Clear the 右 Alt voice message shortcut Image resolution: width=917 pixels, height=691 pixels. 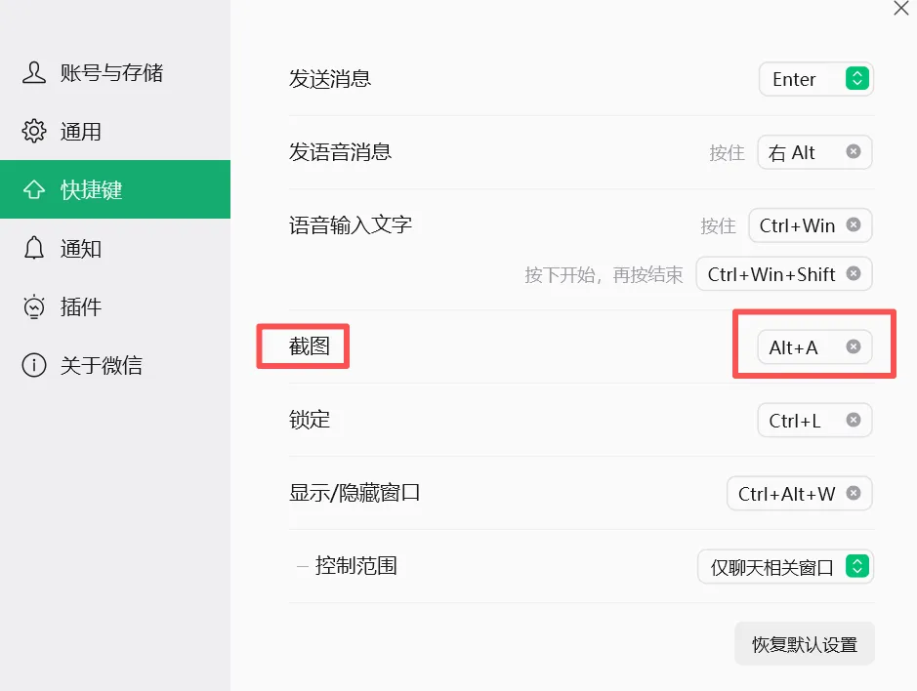click(854, 152)
